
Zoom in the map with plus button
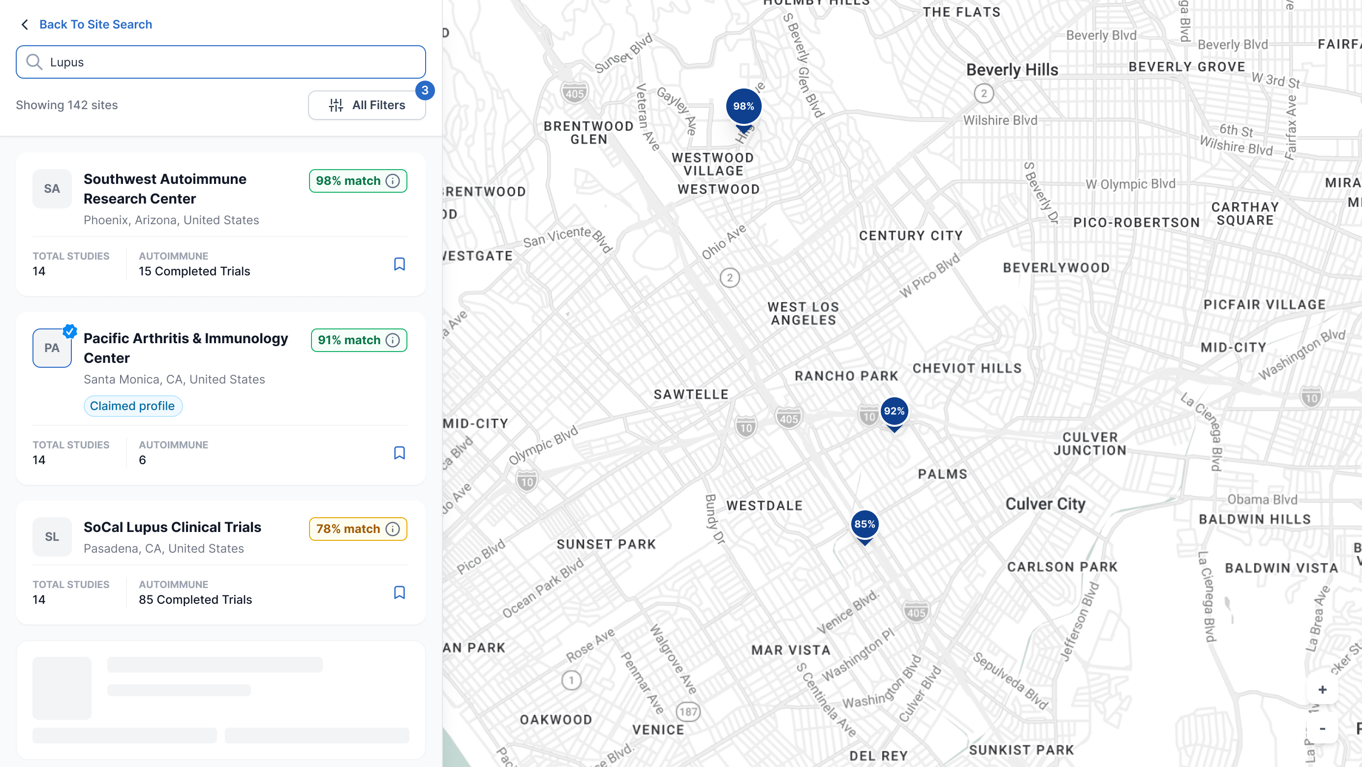tap(1322, 689)
